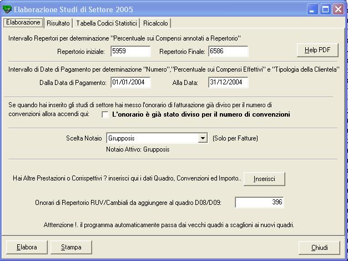Click the Repertorio Finale field
348x261 pixels.
click(x=228, y=51)
